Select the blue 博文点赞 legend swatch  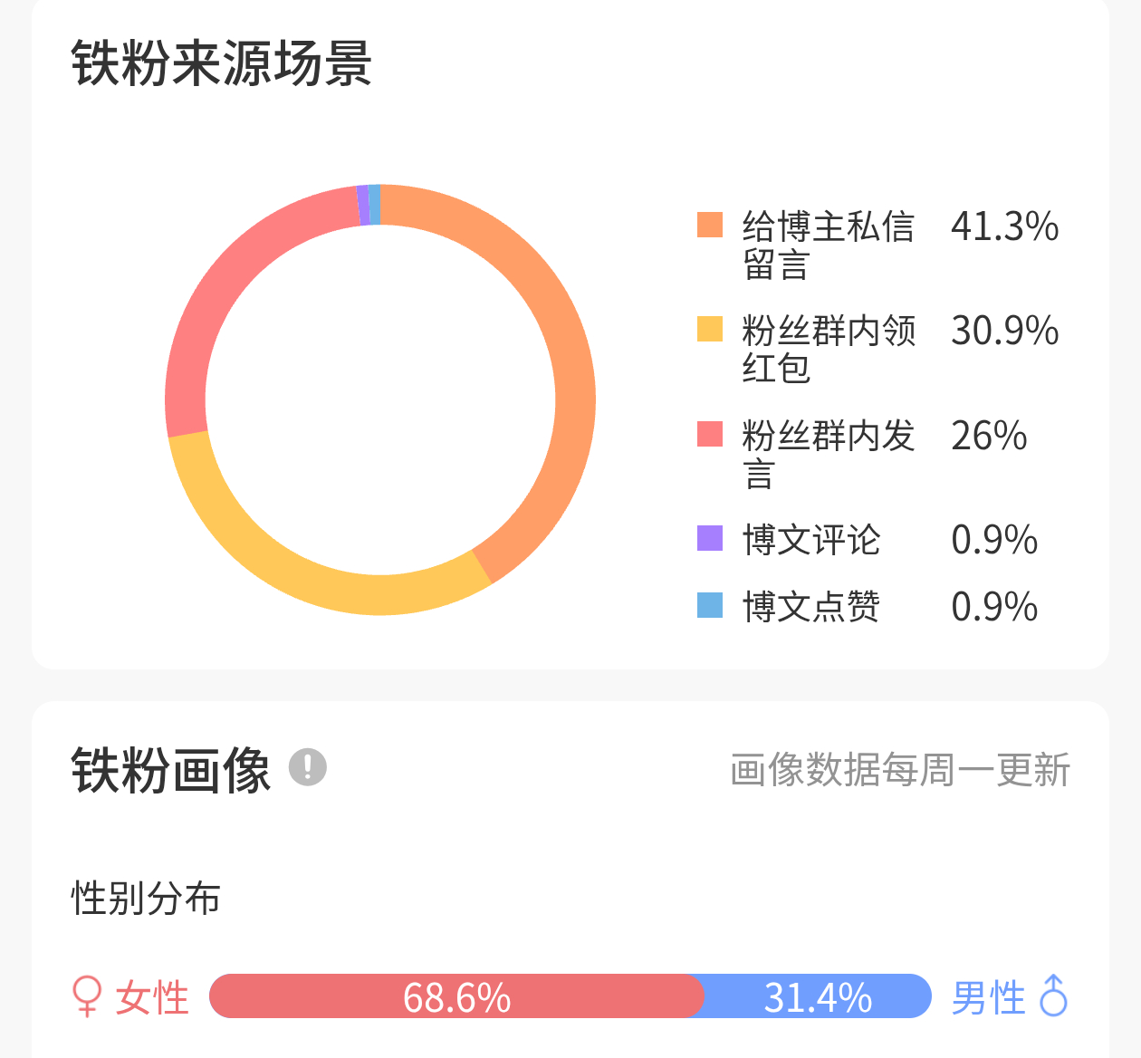(710, 605)
